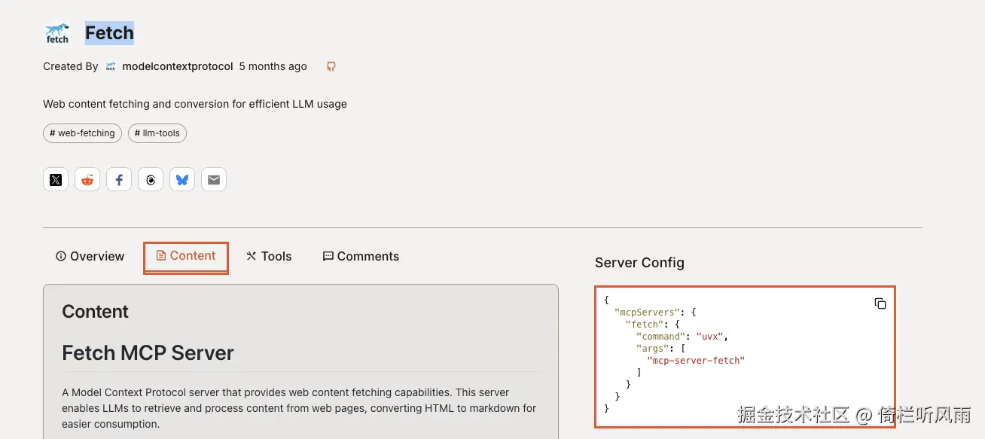
Task: Select the web-fetching tag
Action: tap(82, 133)
